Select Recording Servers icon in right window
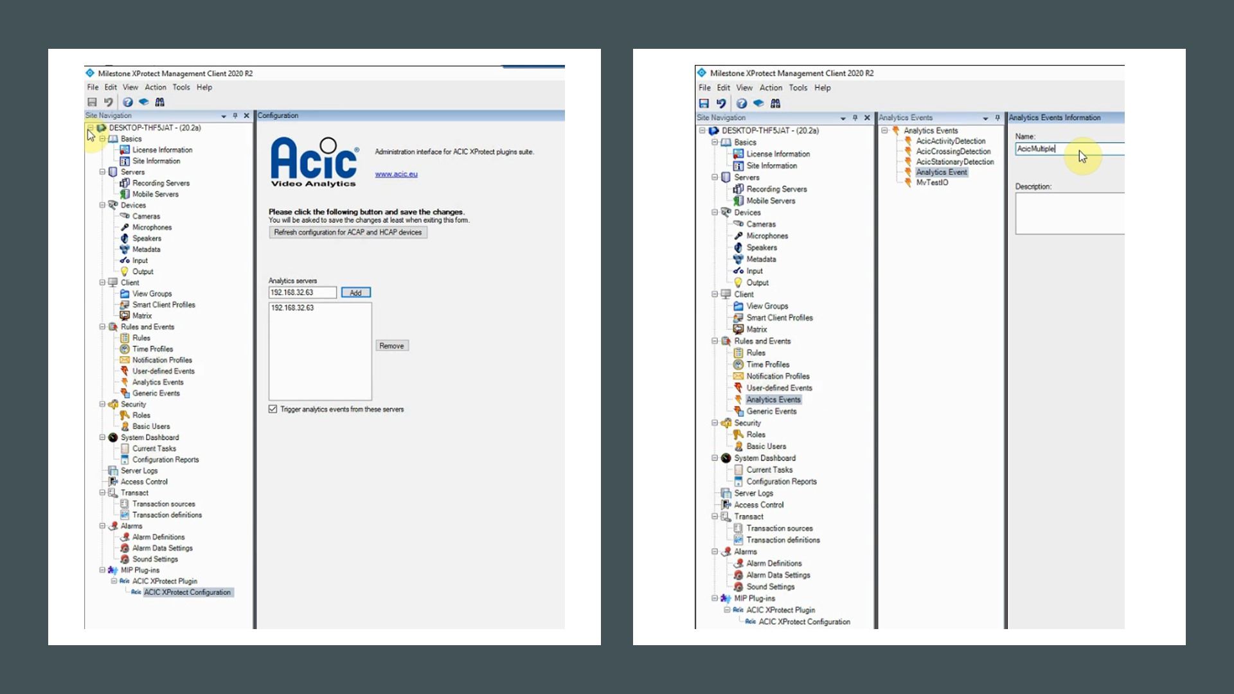Image resolution: width=1234 pixels, height=694 pixels. point(738,189)
